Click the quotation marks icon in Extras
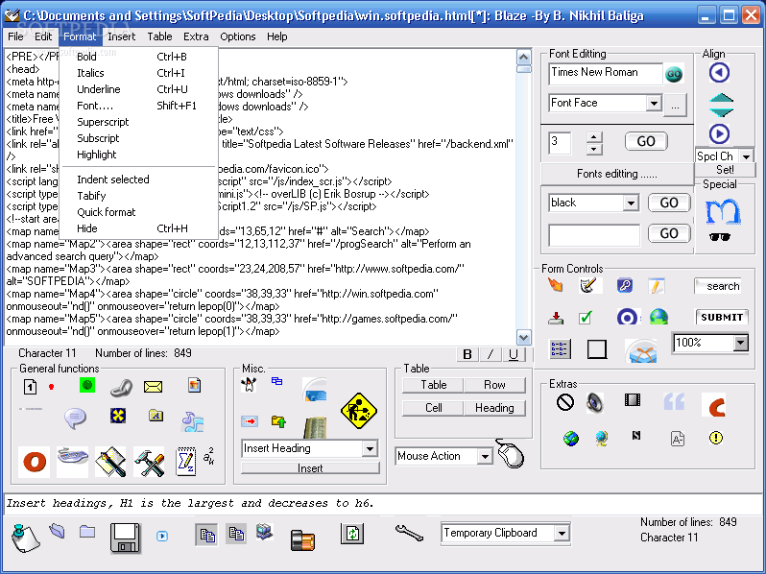This screenshot has height=574, width=766. [674, 401]
